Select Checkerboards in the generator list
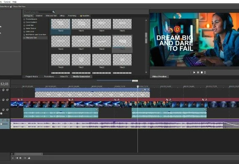239x164 pixels. pos(31,19)
